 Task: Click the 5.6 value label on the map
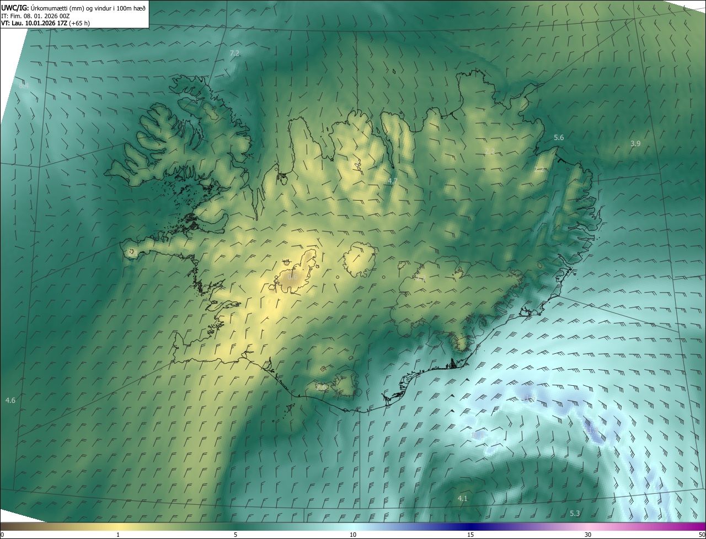559,137
